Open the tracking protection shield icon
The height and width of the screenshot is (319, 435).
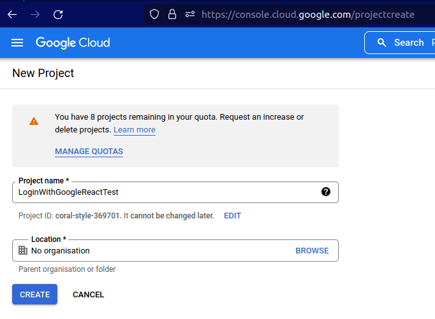coord(154,14)
